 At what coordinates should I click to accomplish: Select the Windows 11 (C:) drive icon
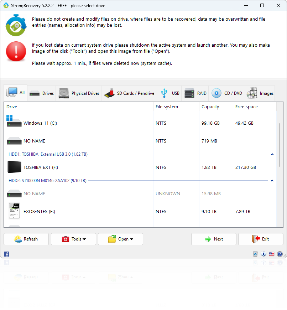click(14, 121)
